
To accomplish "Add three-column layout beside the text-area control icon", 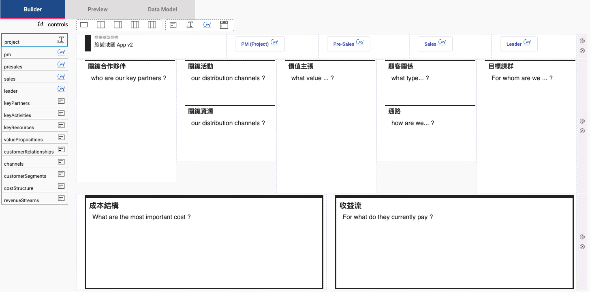I will [152, 25].
